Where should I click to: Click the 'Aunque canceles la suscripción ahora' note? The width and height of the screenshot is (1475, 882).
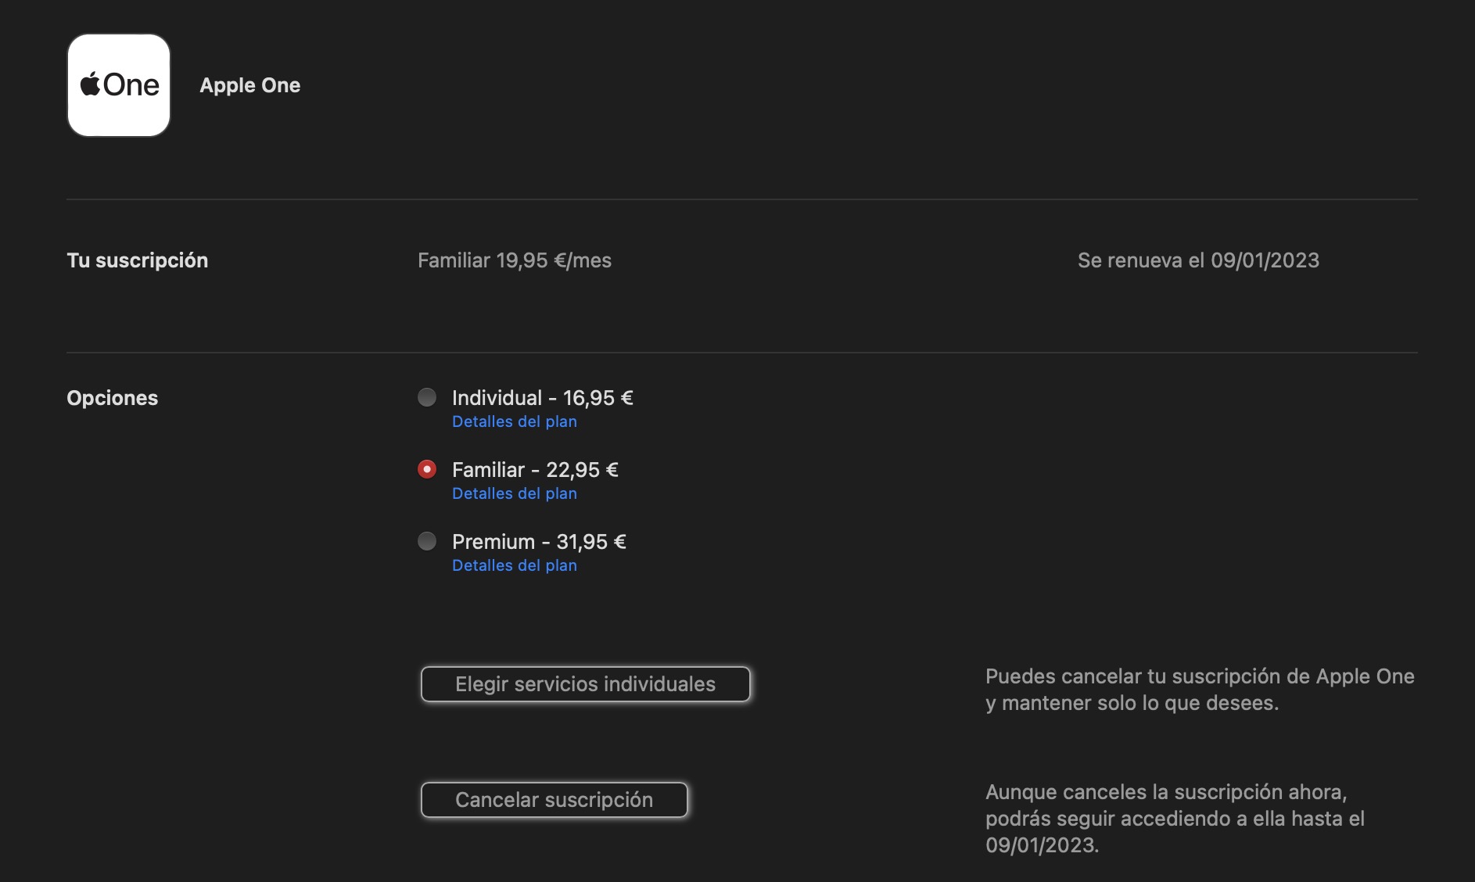pos(1175,819)
